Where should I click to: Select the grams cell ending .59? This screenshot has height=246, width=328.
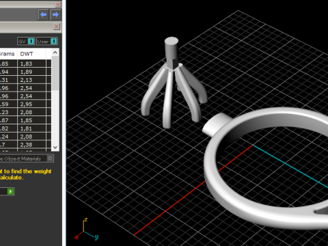tap(8, 104)
